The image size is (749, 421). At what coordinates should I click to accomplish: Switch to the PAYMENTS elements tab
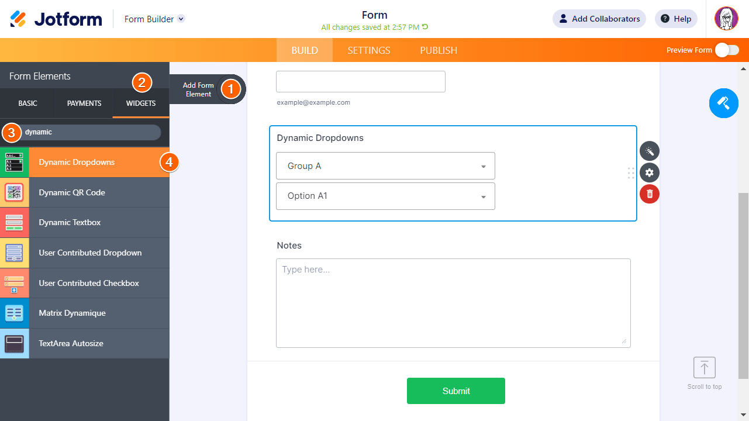84,103
